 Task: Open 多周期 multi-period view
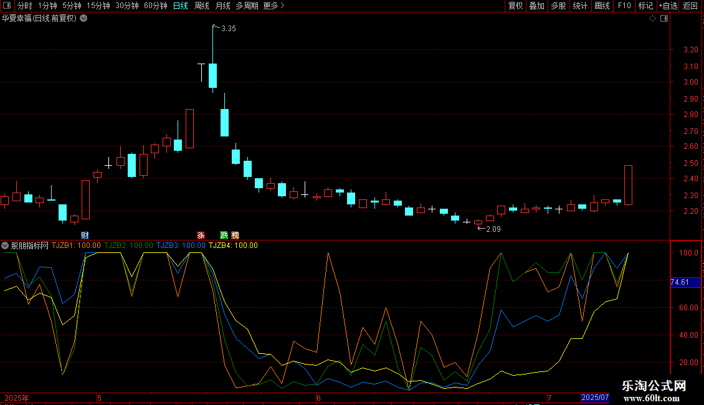click(247, 6)
